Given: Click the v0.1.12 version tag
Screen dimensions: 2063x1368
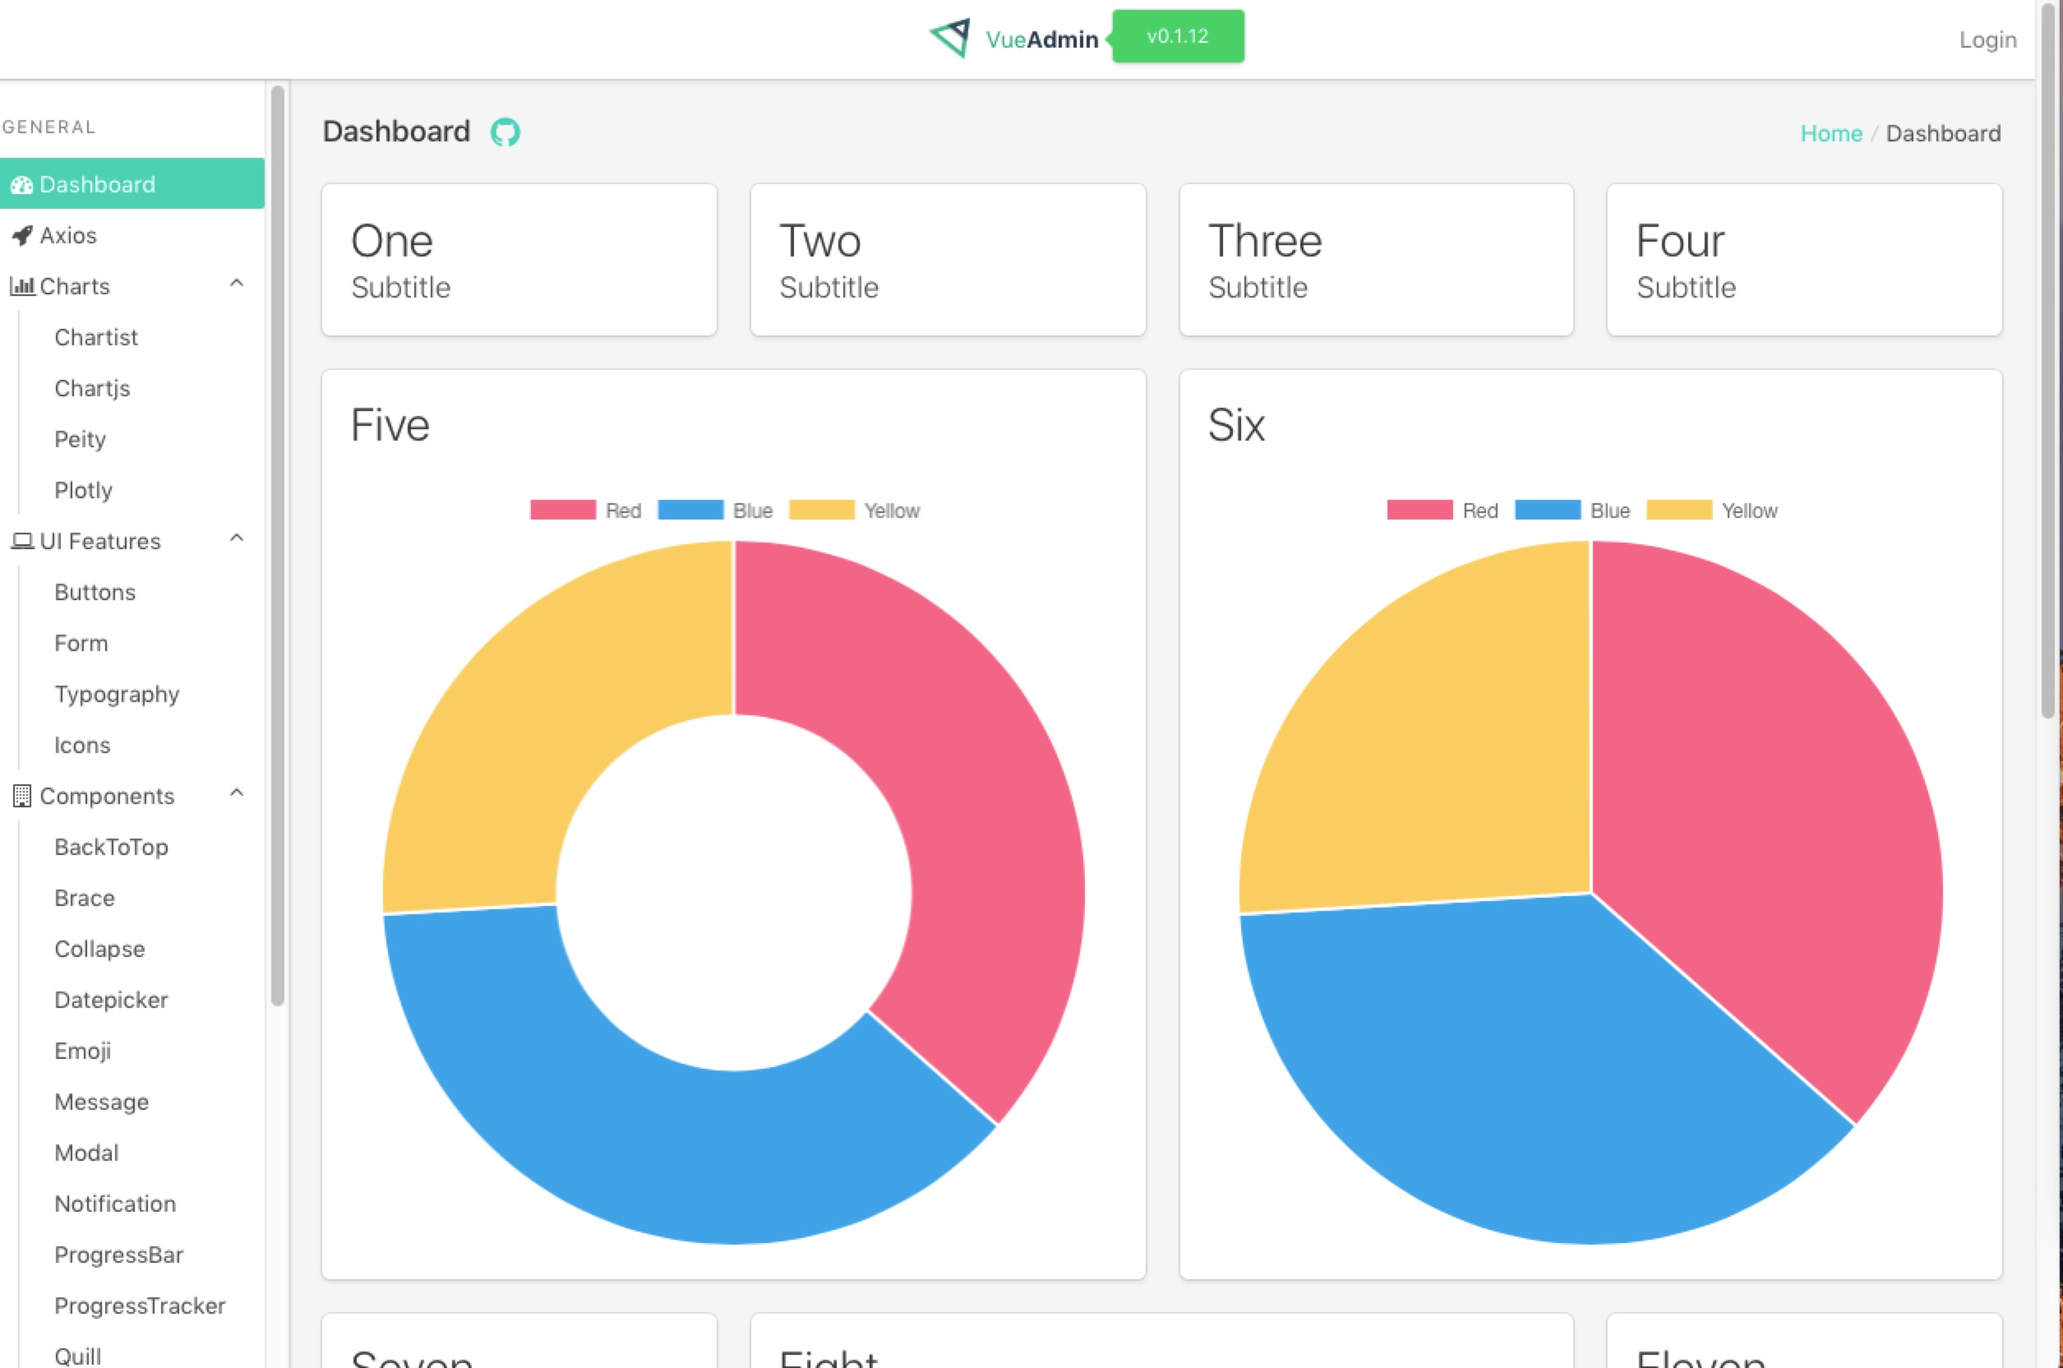Looking at the screenshot, I should (1178, 37).
